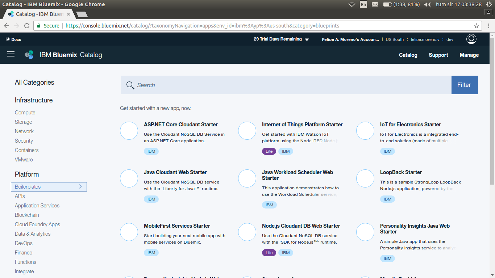The image size is (495, 278).
Task: Select the VMware category
Action: 24,160
